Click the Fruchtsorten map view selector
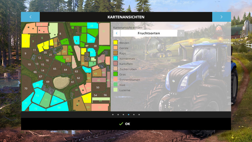The width and height of the screenshot is (252, 142). point(149,33)
